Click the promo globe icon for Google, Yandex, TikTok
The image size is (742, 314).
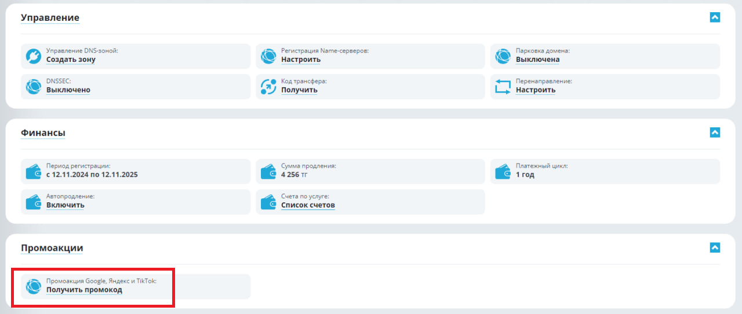[x=34, y=287]
